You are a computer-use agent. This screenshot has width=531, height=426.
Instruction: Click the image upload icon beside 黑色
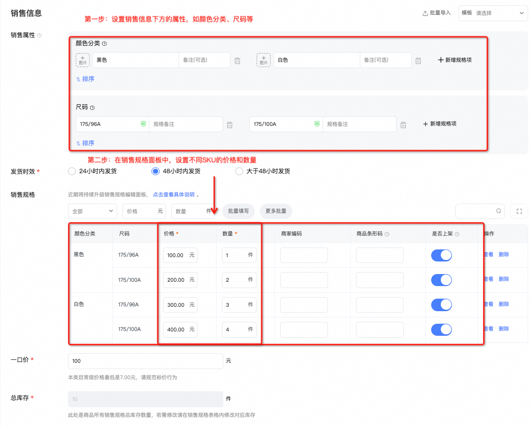(x=82, y=60)
